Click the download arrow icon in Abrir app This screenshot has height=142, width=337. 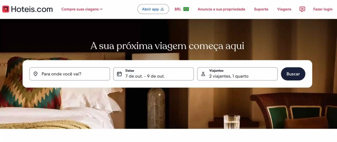pos(162,9)
